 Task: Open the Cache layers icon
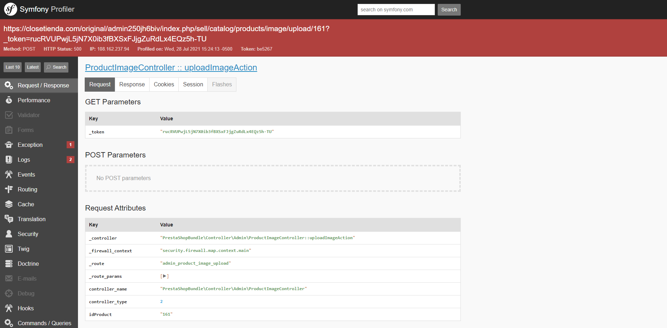pos(9,204)
